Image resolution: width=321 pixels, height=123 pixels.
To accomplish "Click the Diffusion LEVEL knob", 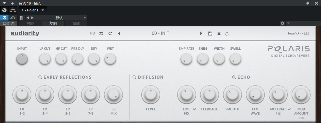I will pyautogui.click(x=151, y=95).
